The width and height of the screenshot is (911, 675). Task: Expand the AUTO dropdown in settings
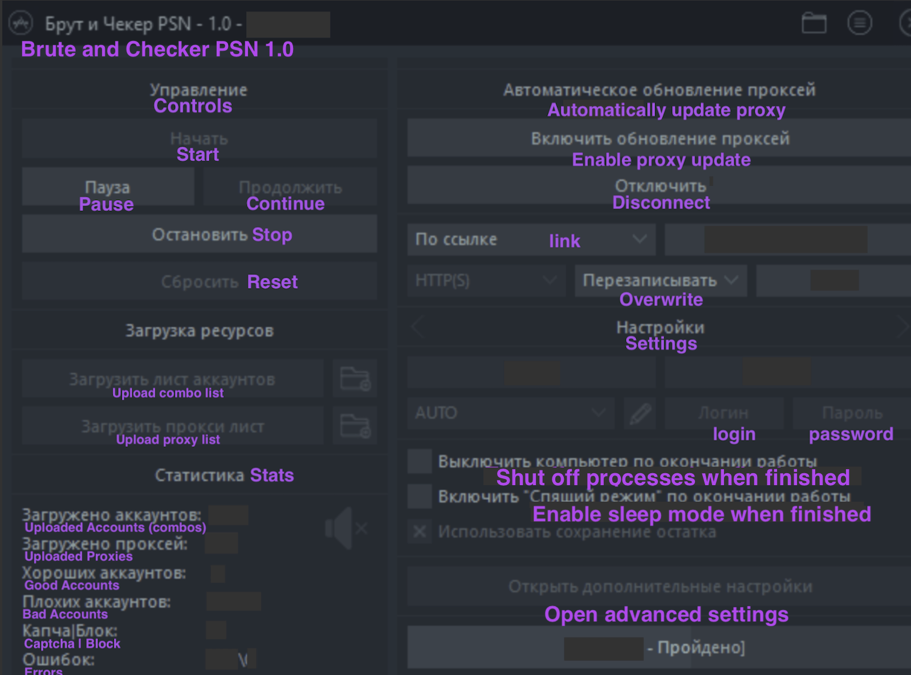pyautogui.click(x=511, y=413)
